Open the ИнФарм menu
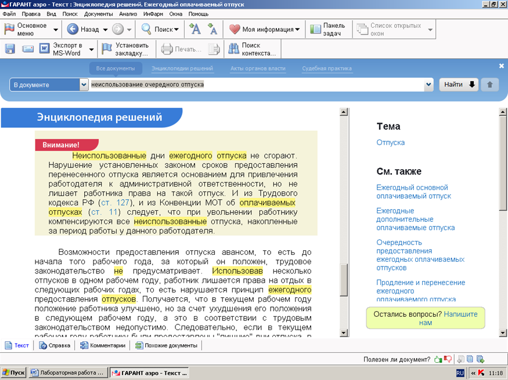This screenshot has width=508, height=380. point(153,14)
